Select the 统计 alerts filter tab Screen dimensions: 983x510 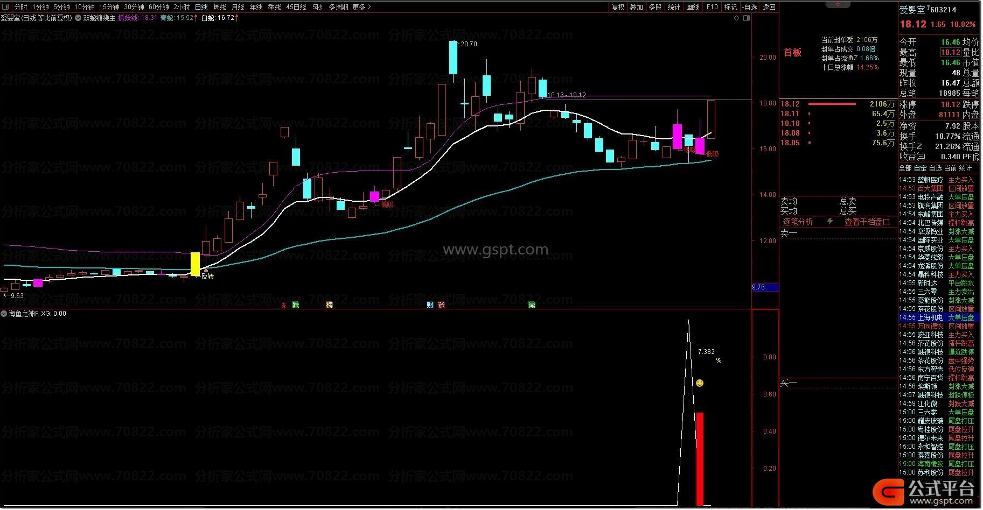[x=965, y=168]
